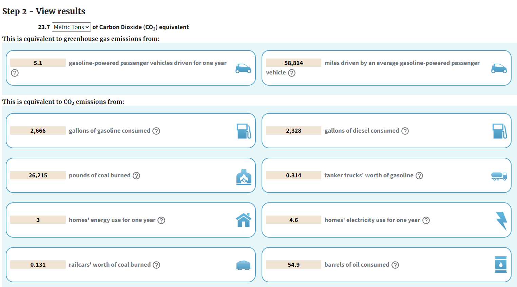
Task: Click help icon for gasoline-powered passenger vehicles
Action: click(15, 73)
